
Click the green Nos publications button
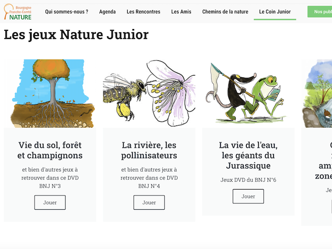pos(320,12)
